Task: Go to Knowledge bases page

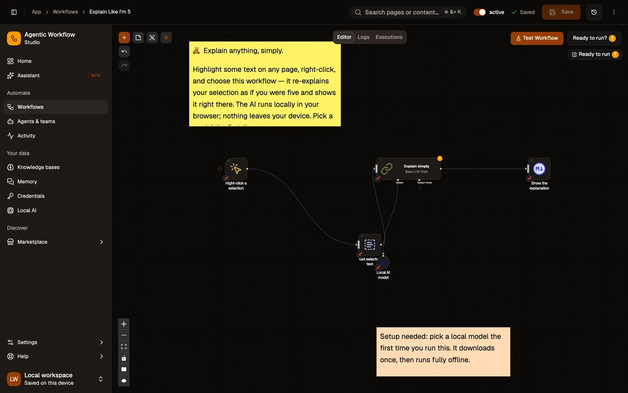Action: (56, 167)
